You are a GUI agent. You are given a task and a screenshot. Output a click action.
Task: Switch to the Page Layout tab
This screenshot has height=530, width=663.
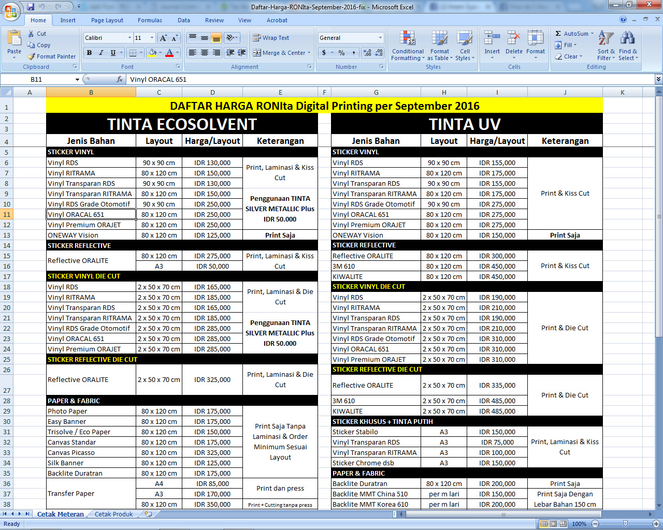point(107,20)
